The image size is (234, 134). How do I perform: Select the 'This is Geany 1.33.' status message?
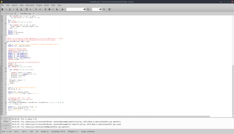pos(25,119)
